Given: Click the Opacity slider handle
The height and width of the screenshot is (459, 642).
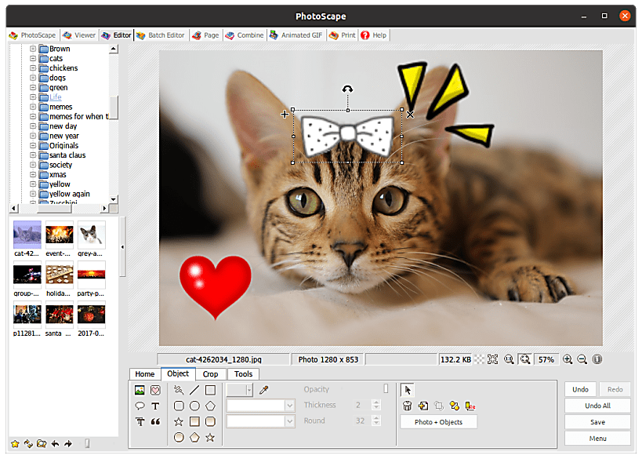Looking at the screenshot, I should tap(385, 389).
